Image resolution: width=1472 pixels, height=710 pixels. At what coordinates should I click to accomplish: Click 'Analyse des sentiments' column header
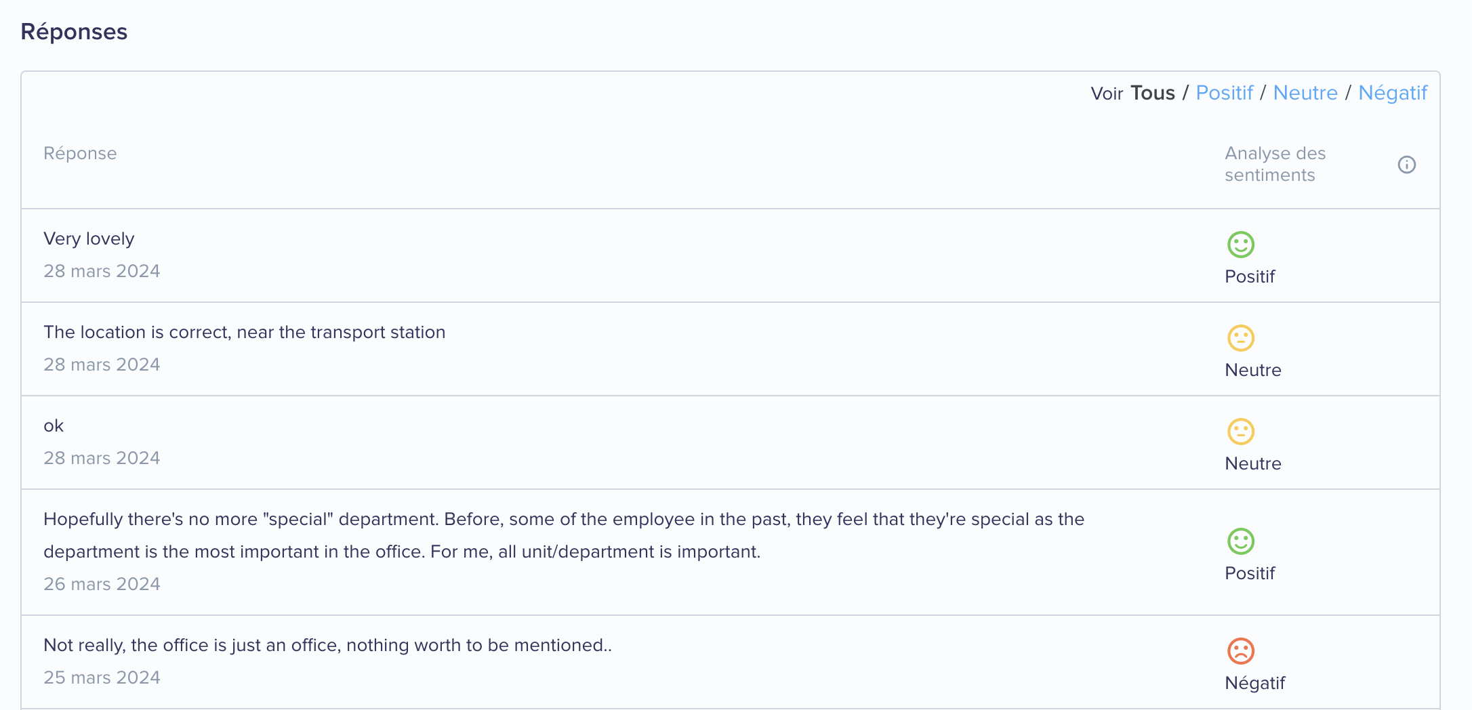tap(1275, 164)
